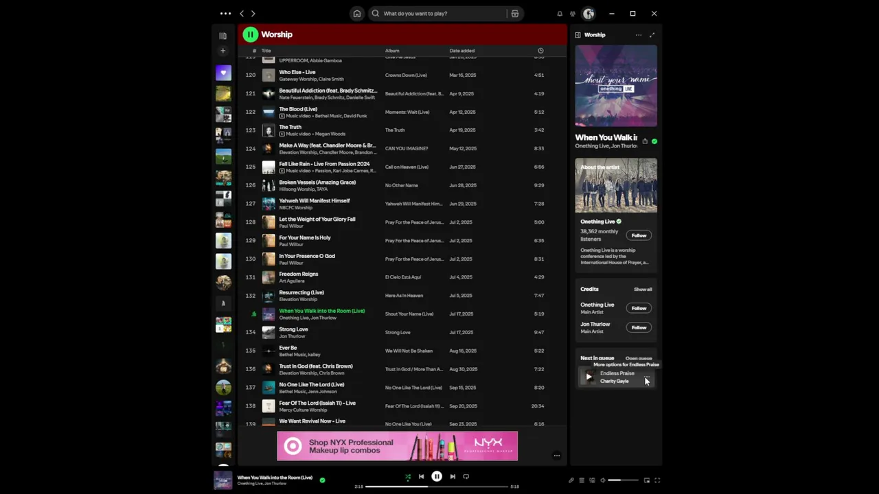
Task: Open the user profile avatar menu
Action: [589, 14]
